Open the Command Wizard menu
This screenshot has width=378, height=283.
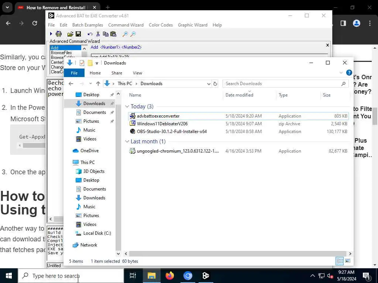point(126,25)
